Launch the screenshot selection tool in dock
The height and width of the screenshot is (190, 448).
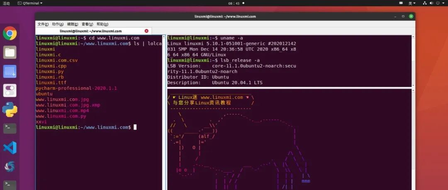point(10,71)
